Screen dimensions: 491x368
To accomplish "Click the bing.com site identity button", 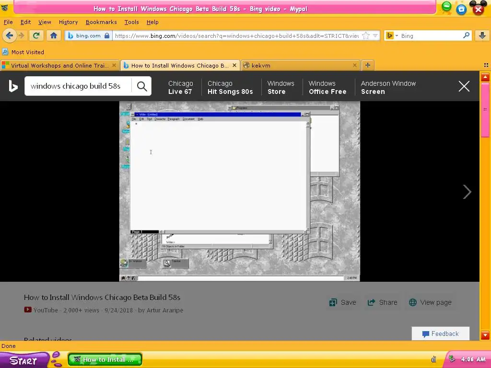I will (88, 35).
